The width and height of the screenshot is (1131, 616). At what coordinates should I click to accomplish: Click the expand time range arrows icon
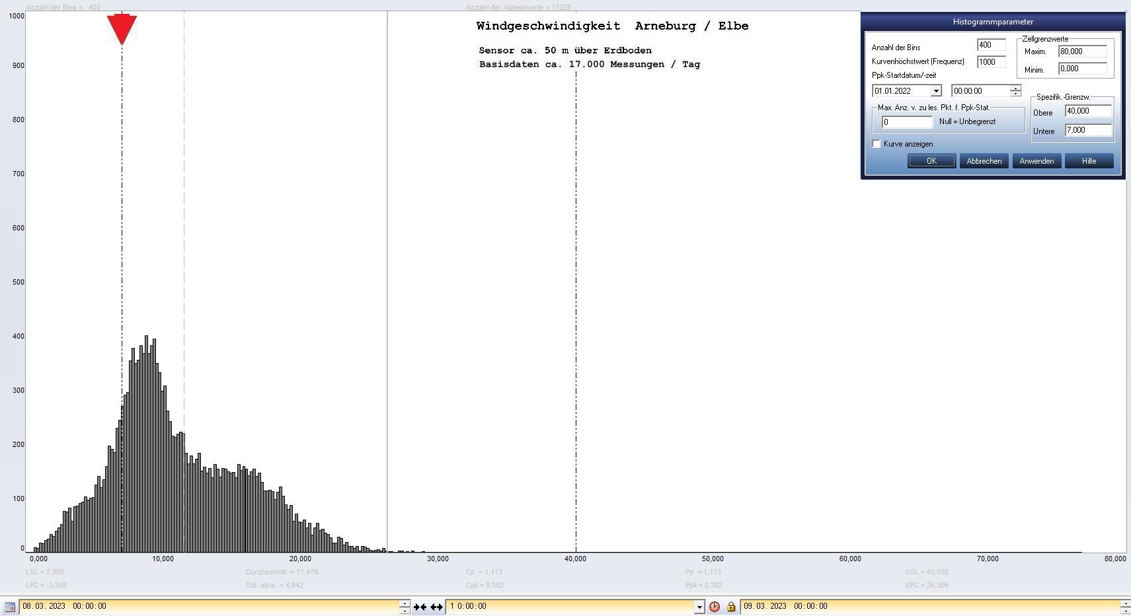coord(436,607)
